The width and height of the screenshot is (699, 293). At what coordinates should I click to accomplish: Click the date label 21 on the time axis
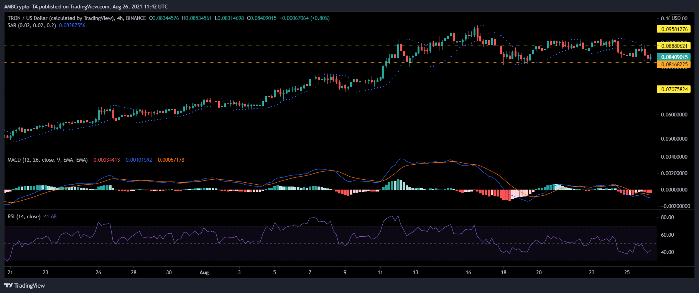click(x=10, y=273)
